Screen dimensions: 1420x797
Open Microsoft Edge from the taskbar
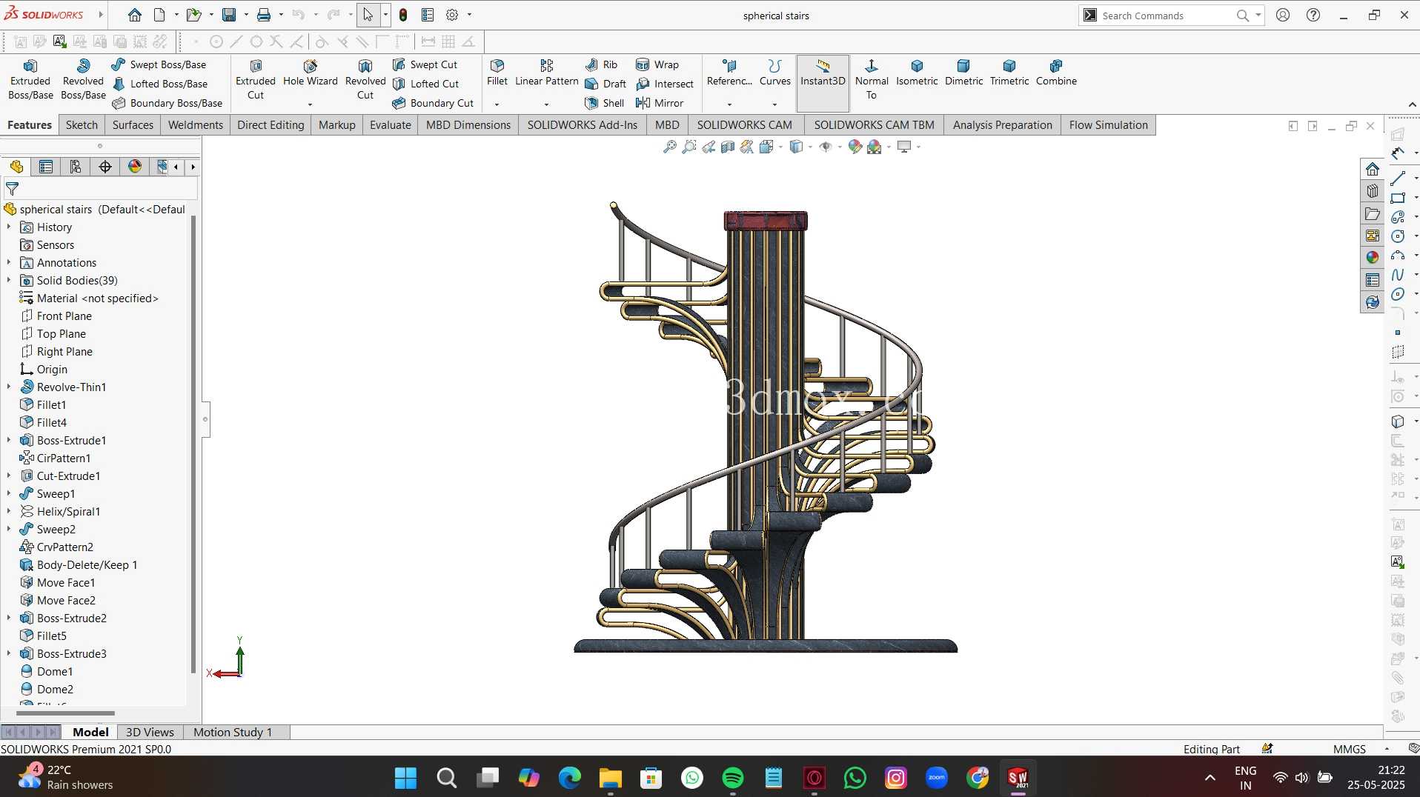click(x=569, y=778)
